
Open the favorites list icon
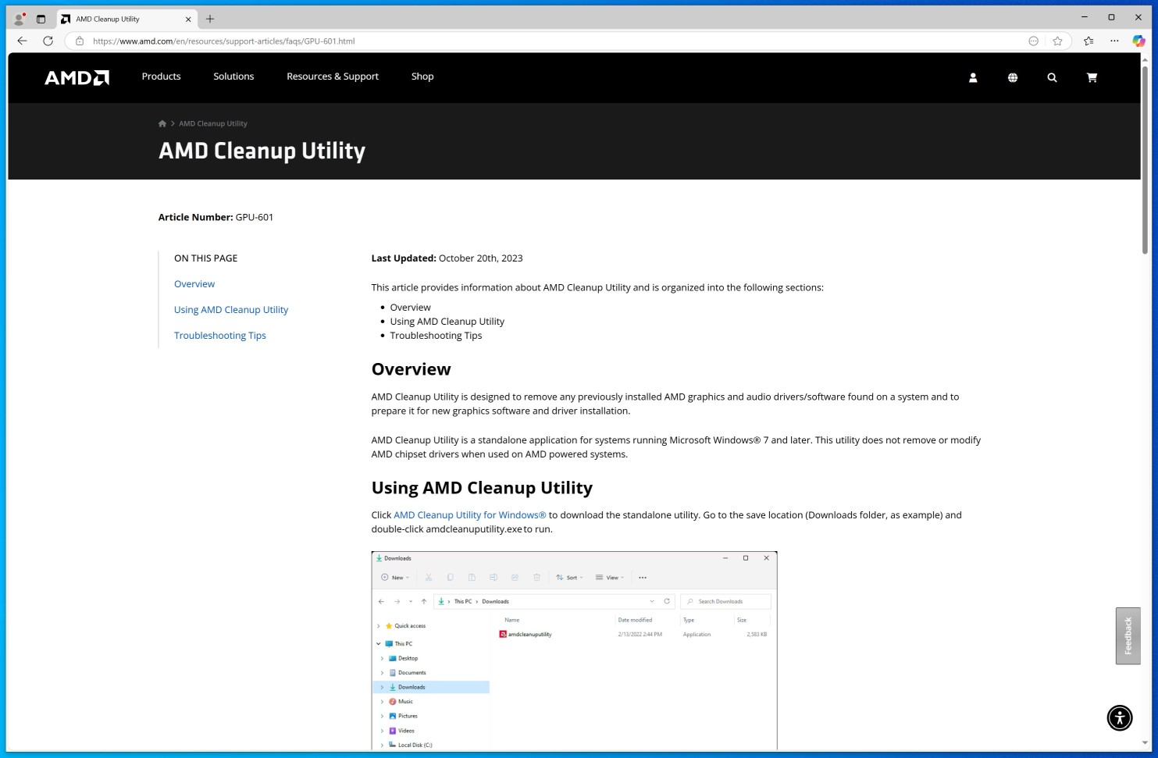[1089, 41]
